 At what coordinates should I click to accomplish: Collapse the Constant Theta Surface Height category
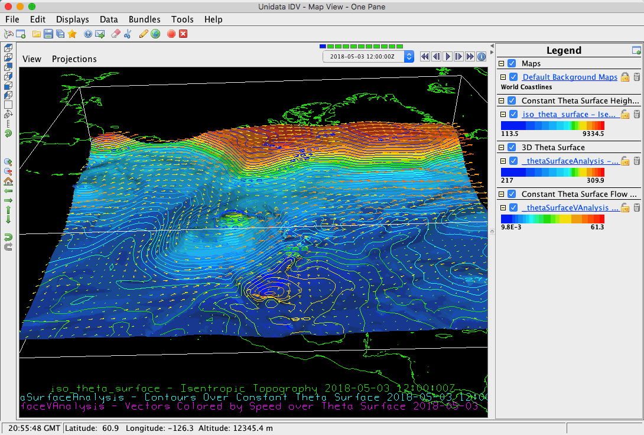pos(501,100)
